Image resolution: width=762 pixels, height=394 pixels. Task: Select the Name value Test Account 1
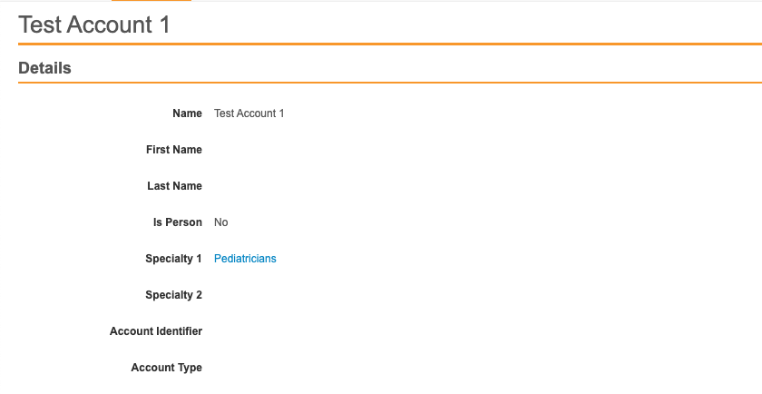click(249, 113)
